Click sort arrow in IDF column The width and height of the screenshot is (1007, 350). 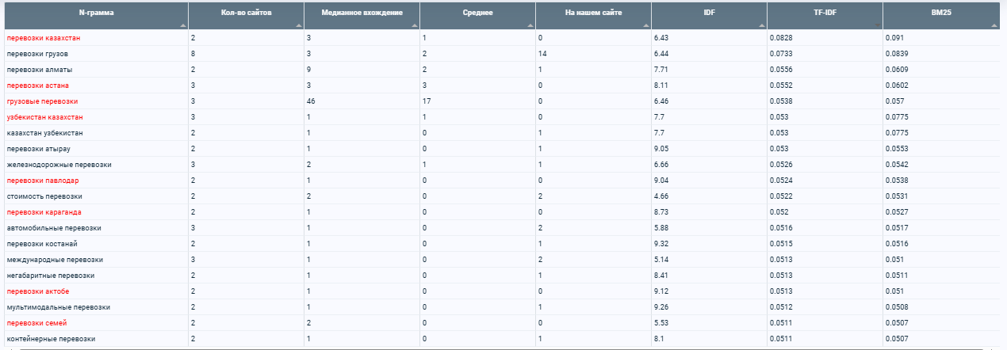[763, 26]
